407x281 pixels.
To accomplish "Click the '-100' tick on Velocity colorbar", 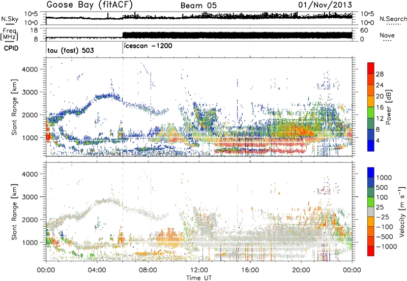I will pos(385,227).
